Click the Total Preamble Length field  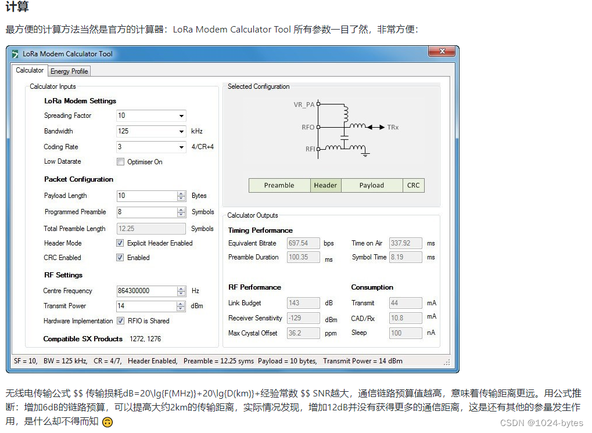[x=151, y=229]
